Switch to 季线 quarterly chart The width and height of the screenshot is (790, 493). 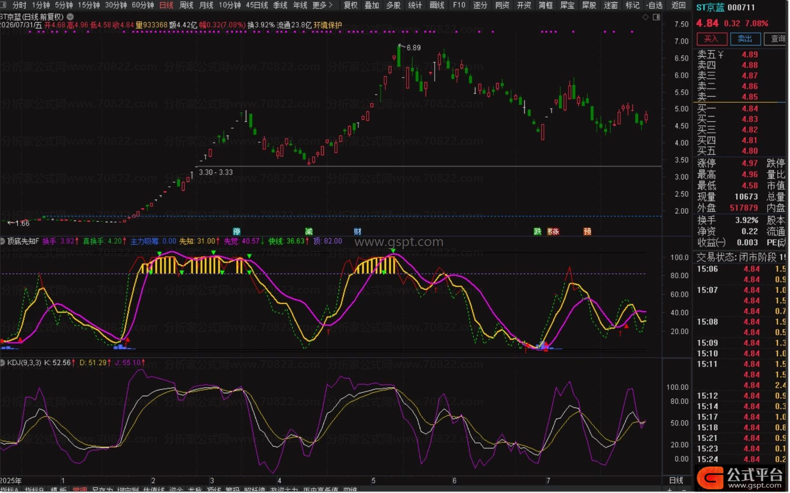point(280,5)
